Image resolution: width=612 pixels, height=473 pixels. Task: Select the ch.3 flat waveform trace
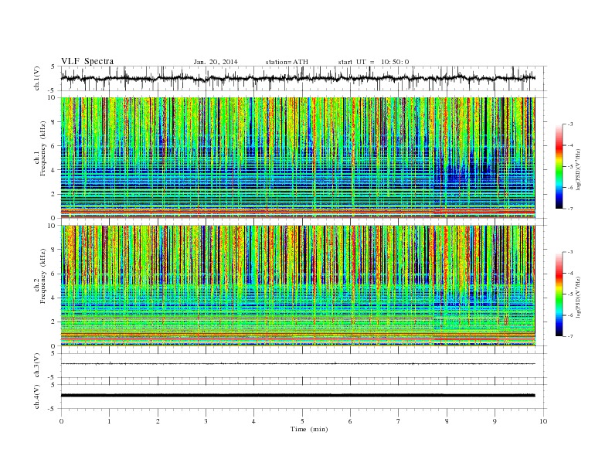pyautogui.click(x=297, y=364)
